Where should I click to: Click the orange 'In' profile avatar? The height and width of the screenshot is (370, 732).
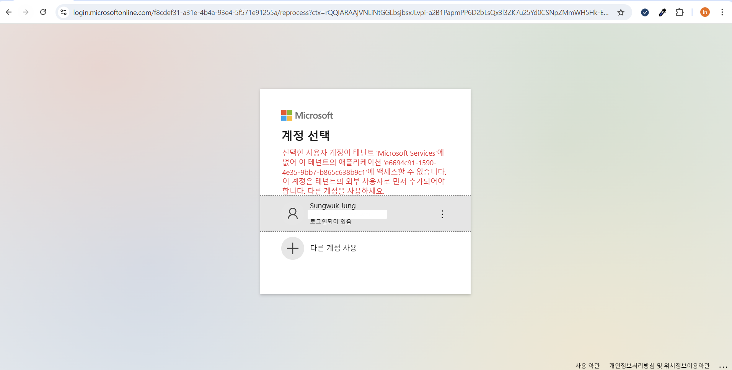[705, 12]
